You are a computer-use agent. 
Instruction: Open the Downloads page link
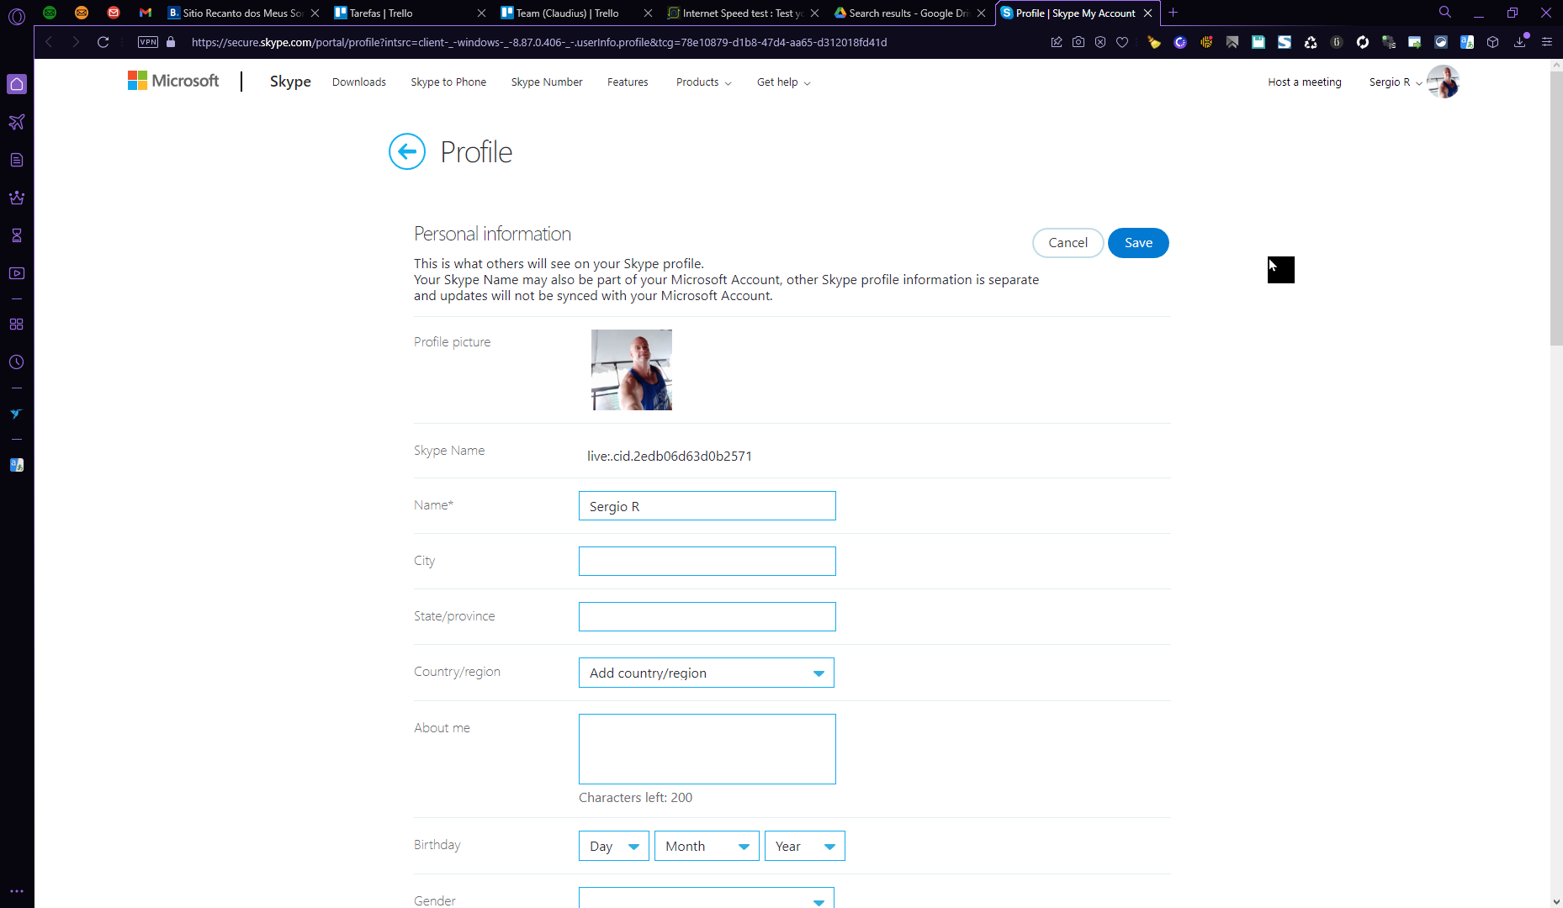pos(359,82)
